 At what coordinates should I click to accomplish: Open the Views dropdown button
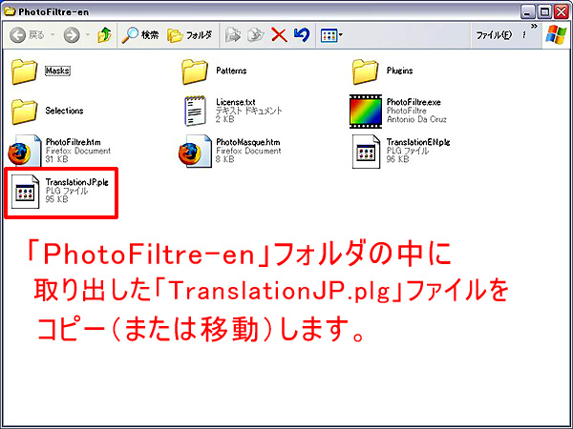[331, 35]
